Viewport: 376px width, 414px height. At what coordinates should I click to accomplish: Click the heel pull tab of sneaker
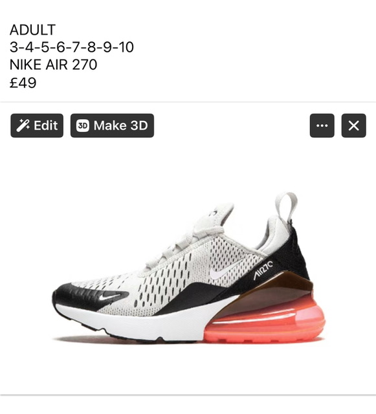[286, 204]
